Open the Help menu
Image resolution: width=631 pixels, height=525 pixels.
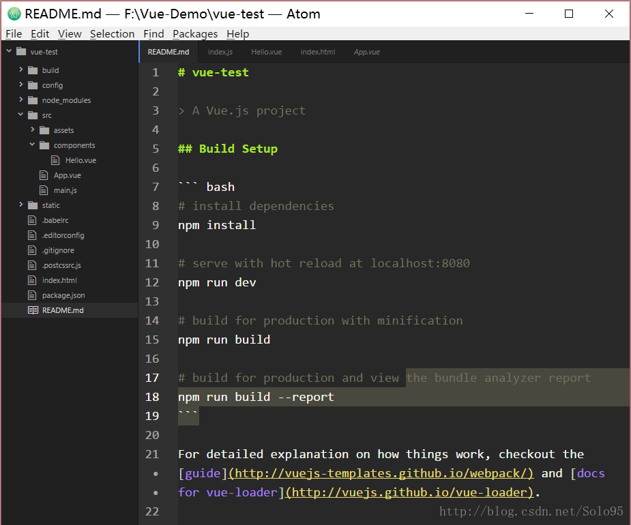238,34
